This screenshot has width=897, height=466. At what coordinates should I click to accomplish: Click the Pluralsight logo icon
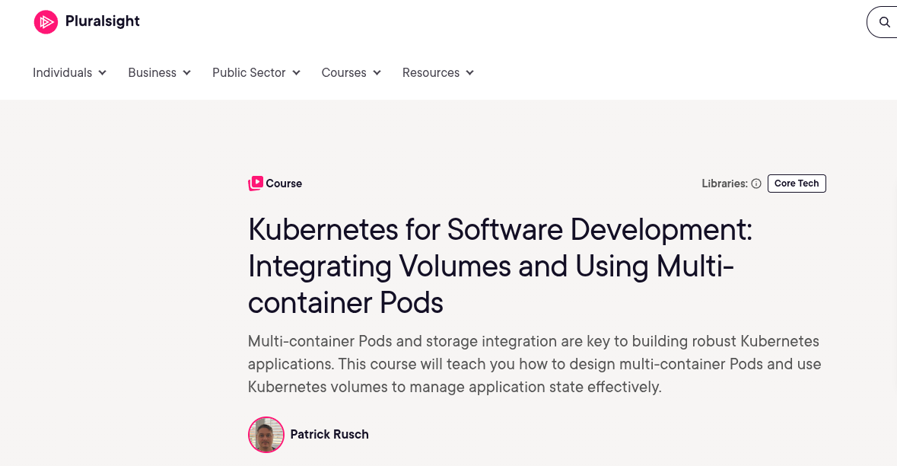coord(46,22)
